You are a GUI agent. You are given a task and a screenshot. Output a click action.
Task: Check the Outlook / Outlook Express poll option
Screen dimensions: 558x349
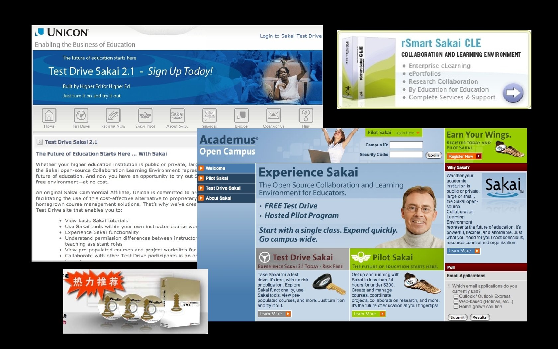(x=456, y=296)
